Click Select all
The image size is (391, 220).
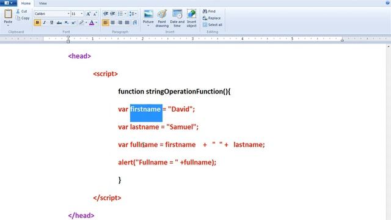[212, 24]
